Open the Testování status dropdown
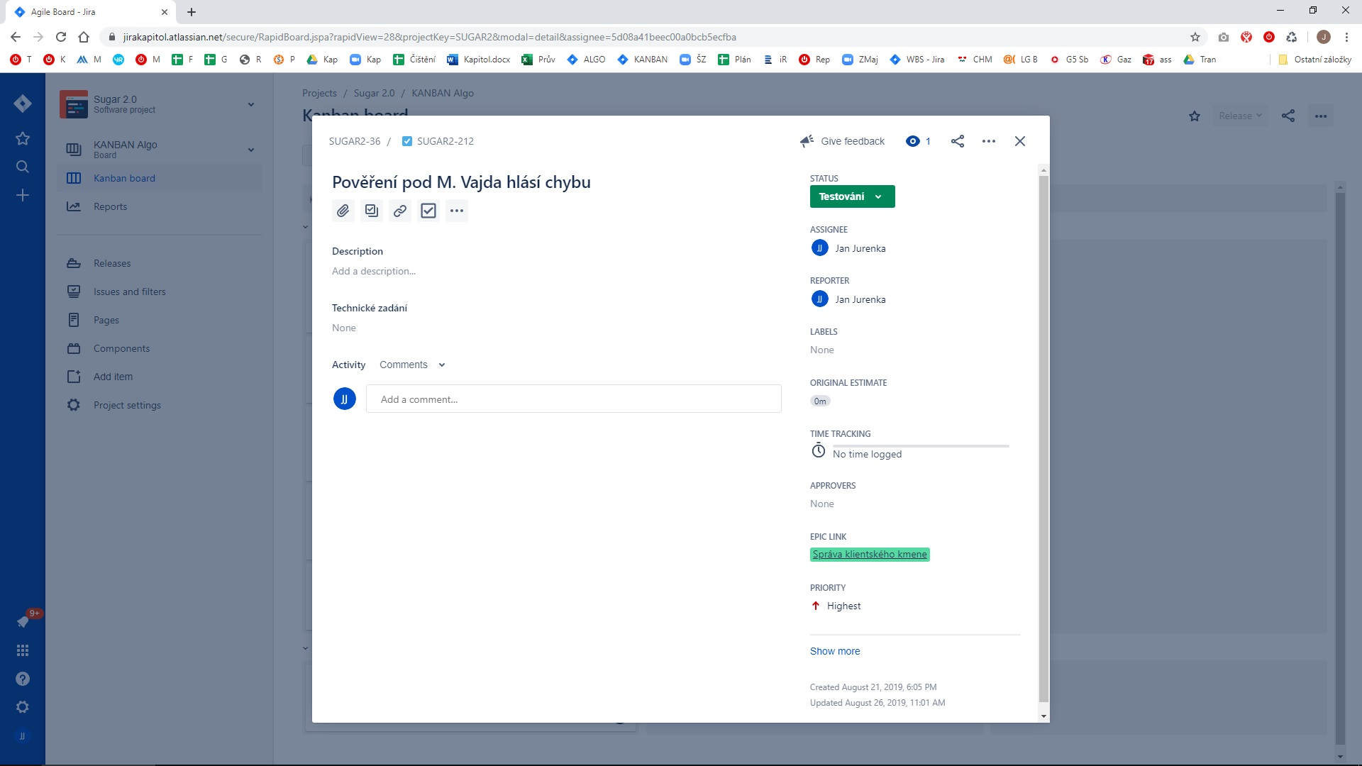The width and height of the screenshot is (1362, 766). [852, 196]
